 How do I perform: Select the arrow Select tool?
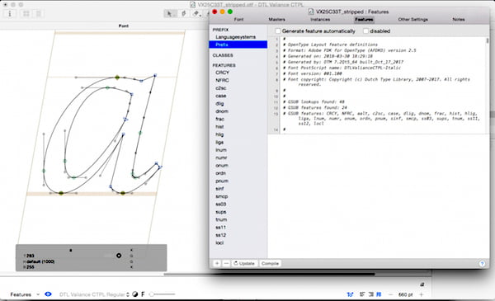(x=169, y=13)
